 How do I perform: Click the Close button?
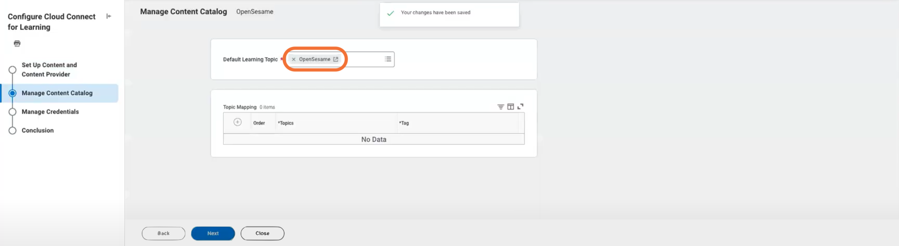(x=262, y=233)
